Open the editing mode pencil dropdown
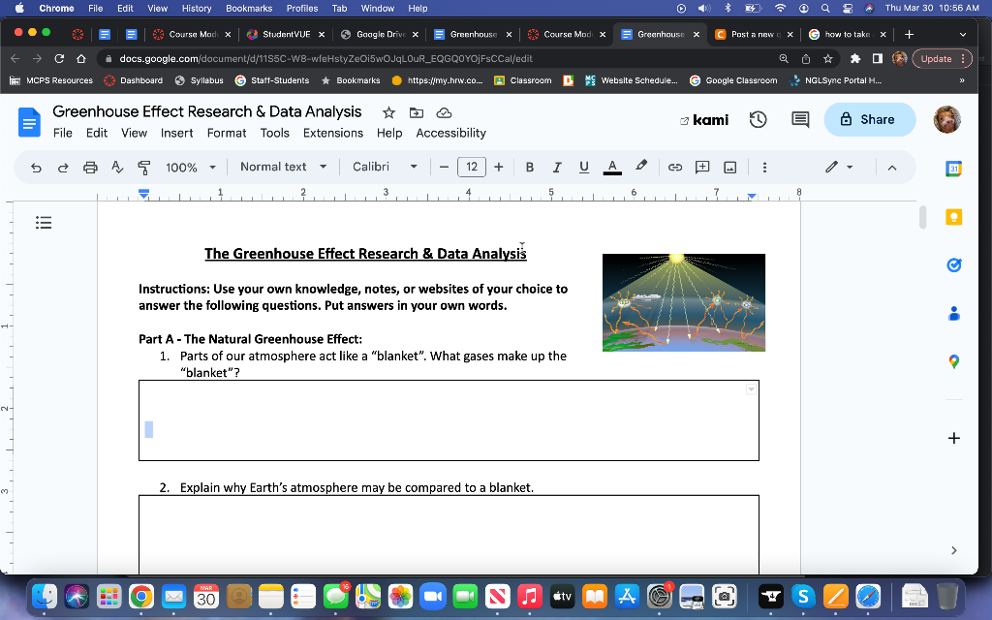 tap(839, 167)
